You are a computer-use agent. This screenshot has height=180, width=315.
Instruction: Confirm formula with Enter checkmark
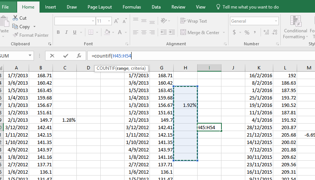pos(66,56)
